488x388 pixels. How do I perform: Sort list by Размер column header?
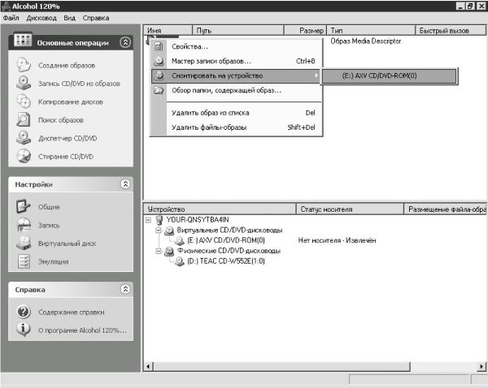click(305, 31)
